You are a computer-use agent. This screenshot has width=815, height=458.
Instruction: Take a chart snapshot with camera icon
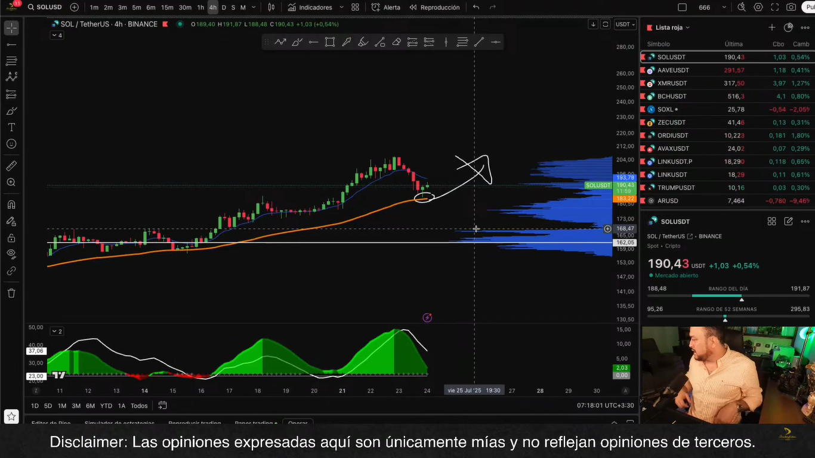791,7
